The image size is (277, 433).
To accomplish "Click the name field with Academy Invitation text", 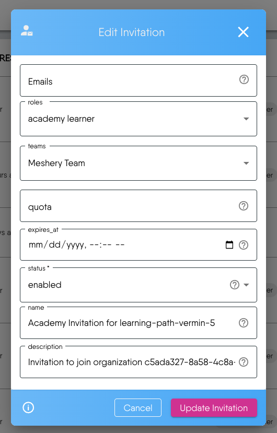I will click(x=138, y=323).
